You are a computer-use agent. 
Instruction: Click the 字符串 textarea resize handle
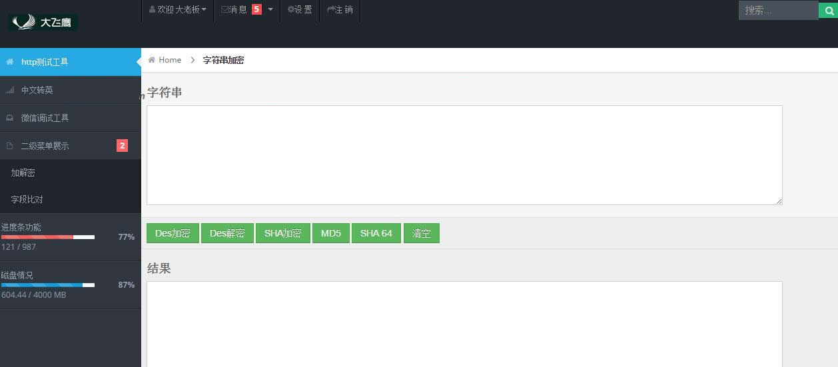779,201
